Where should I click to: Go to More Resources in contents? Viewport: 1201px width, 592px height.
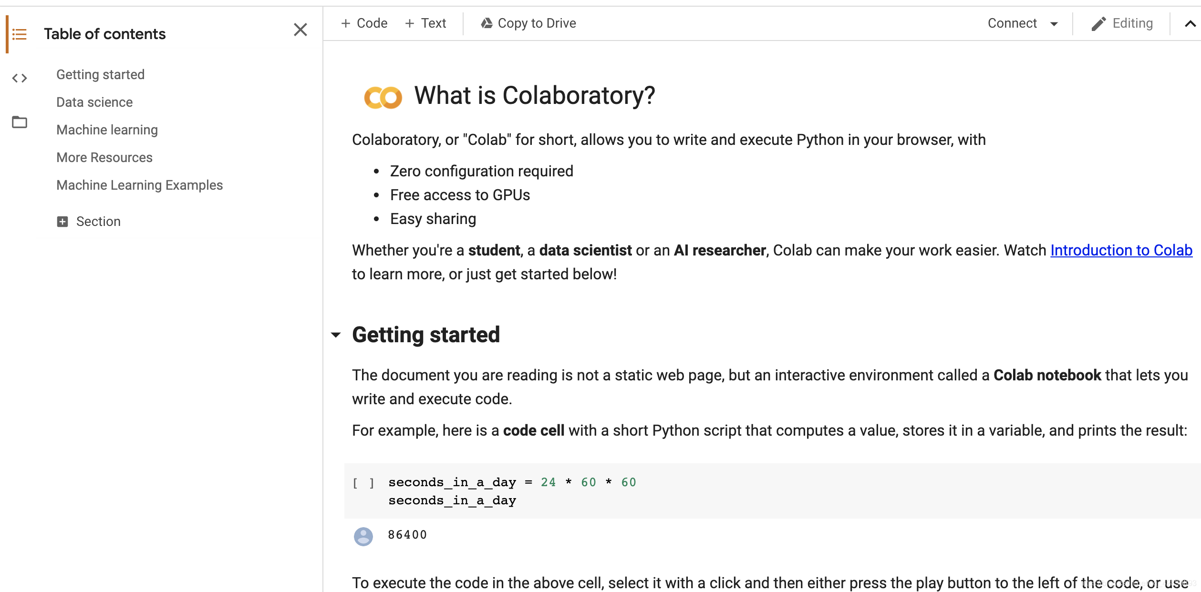(104, 157)
